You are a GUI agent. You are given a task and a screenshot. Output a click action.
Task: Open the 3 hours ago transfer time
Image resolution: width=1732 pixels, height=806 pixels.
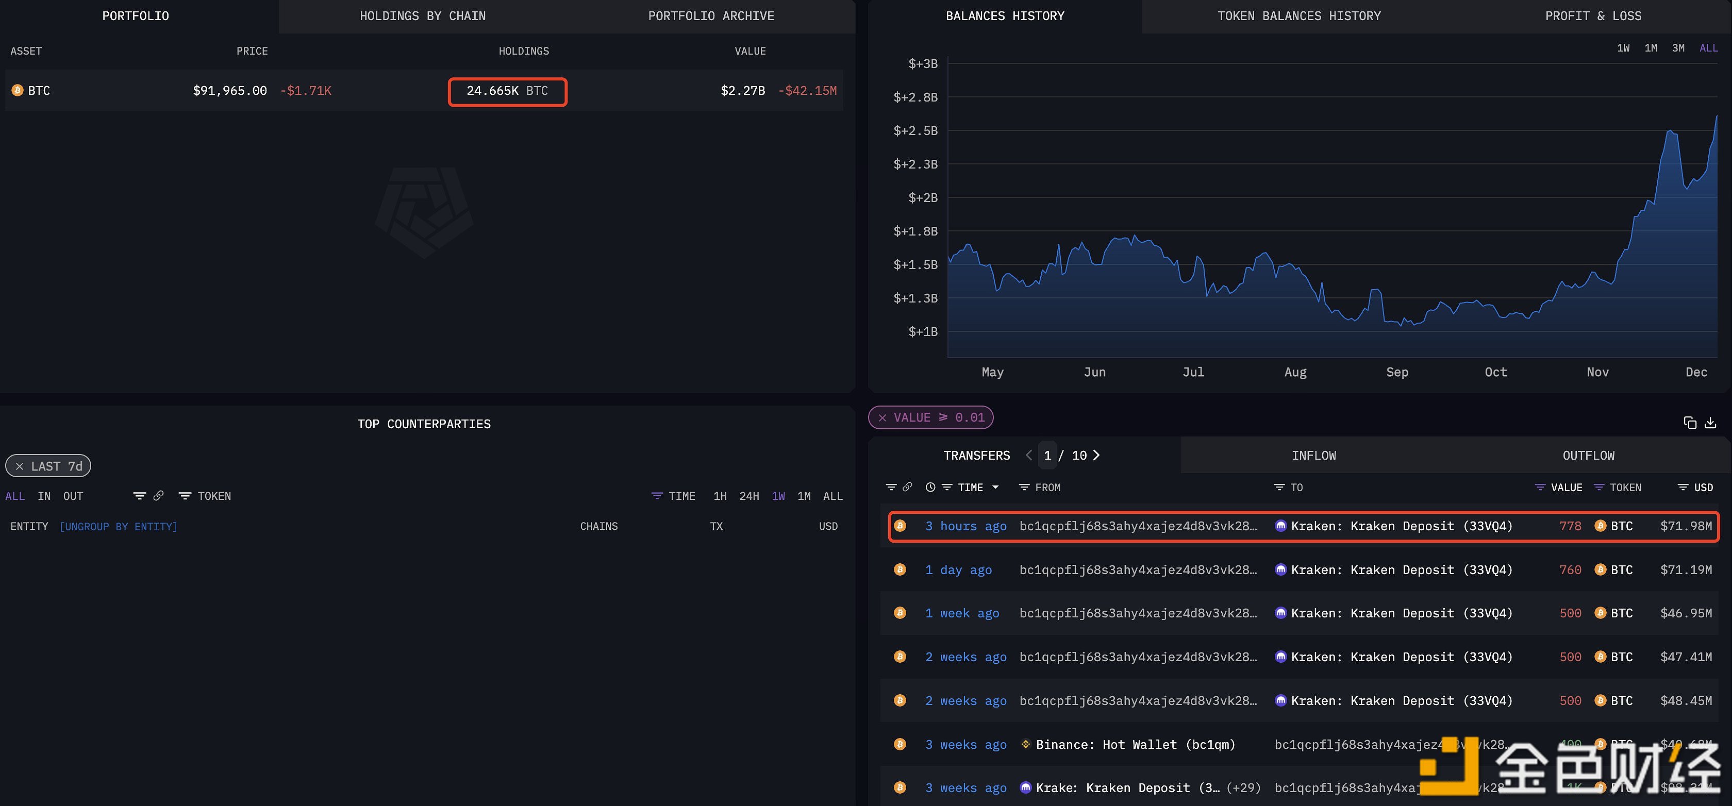pos(965,526)
